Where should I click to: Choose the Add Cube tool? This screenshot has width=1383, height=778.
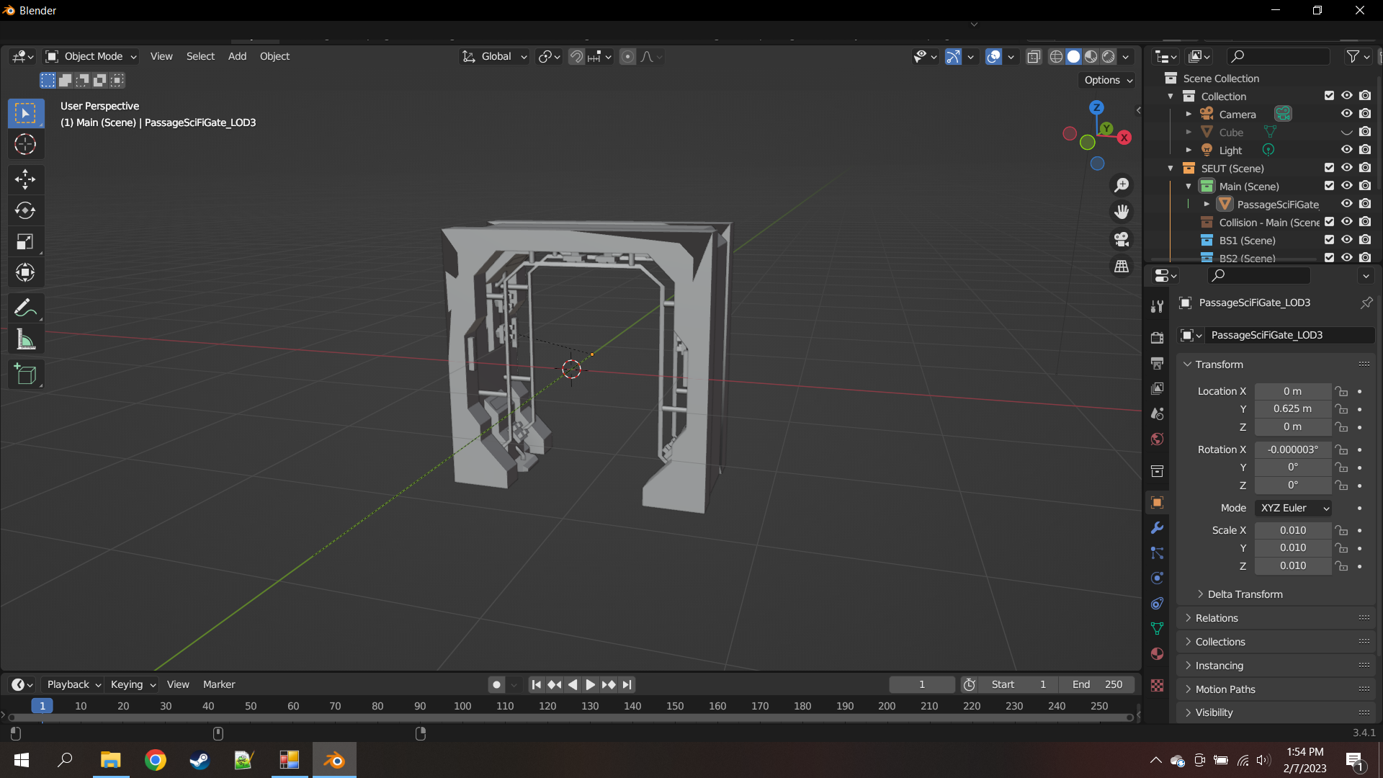[x=25, y=375]
